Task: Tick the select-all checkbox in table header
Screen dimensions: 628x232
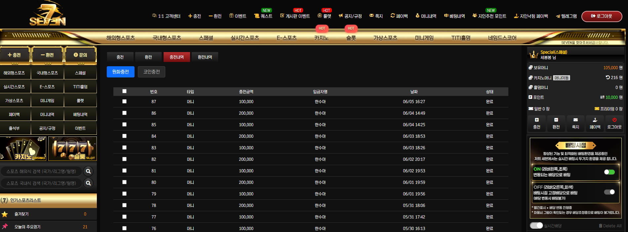Action: 124,91
